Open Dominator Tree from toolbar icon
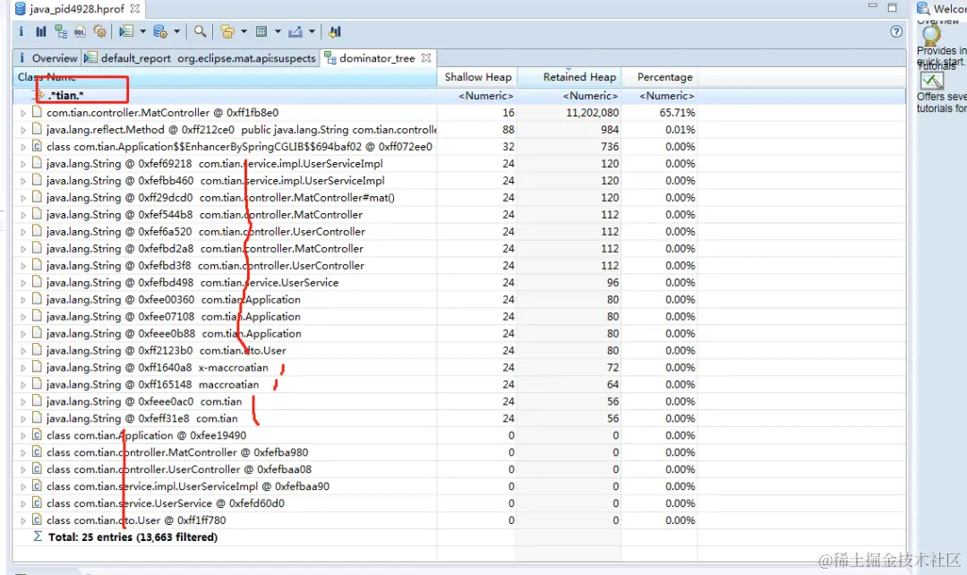 pyautogui.click(x=61, y=31)
